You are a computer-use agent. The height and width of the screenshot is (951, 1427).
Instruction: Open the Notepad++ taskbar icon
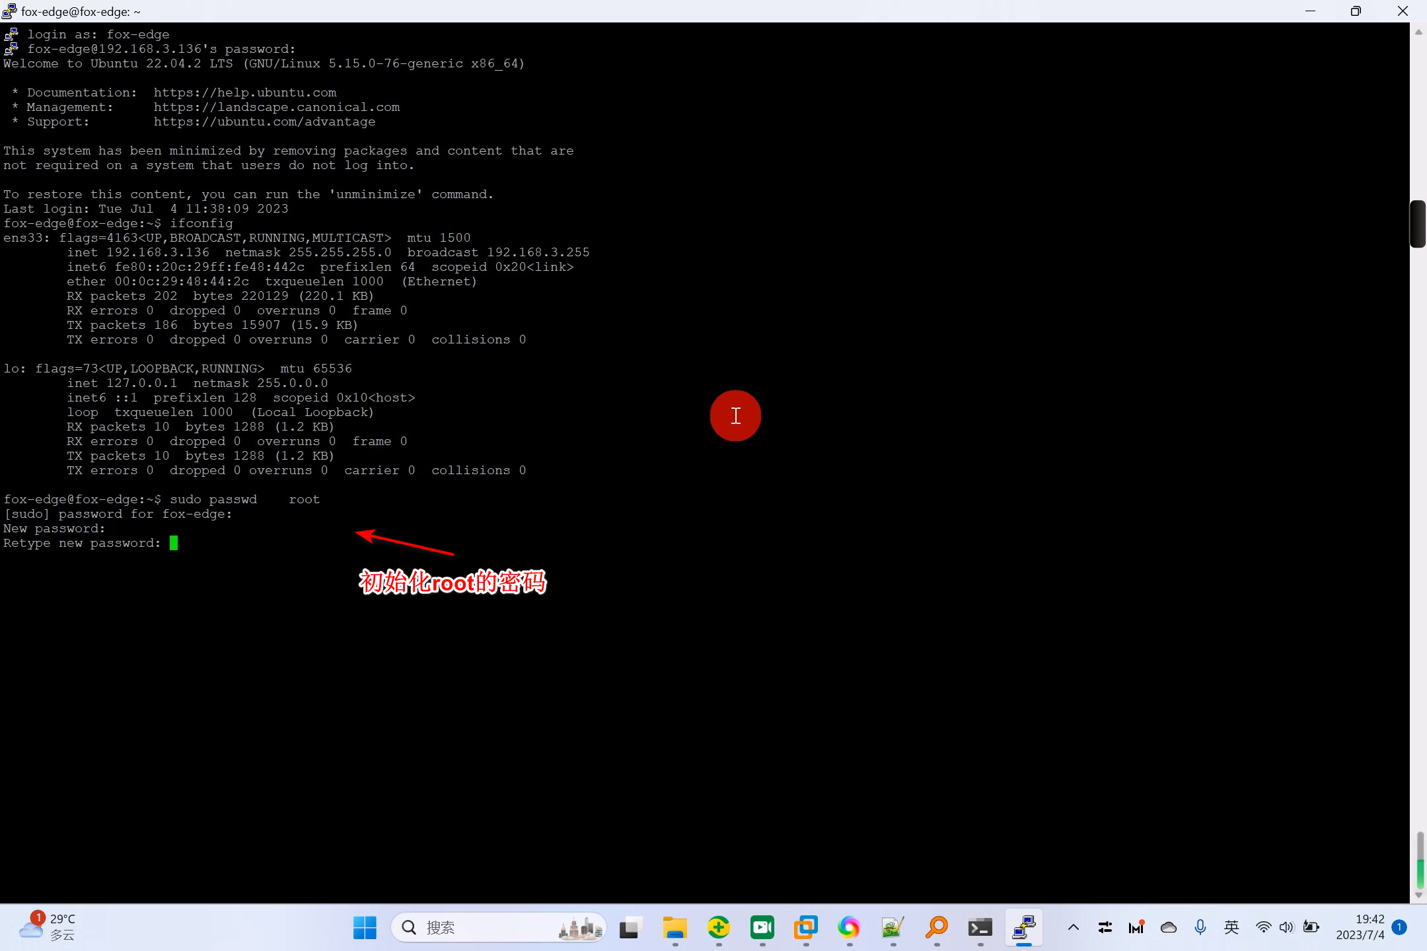click(x=893, y=927)
